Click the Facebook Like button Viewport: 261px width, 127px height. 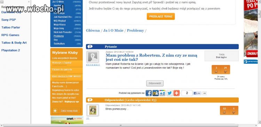[197, 93]
